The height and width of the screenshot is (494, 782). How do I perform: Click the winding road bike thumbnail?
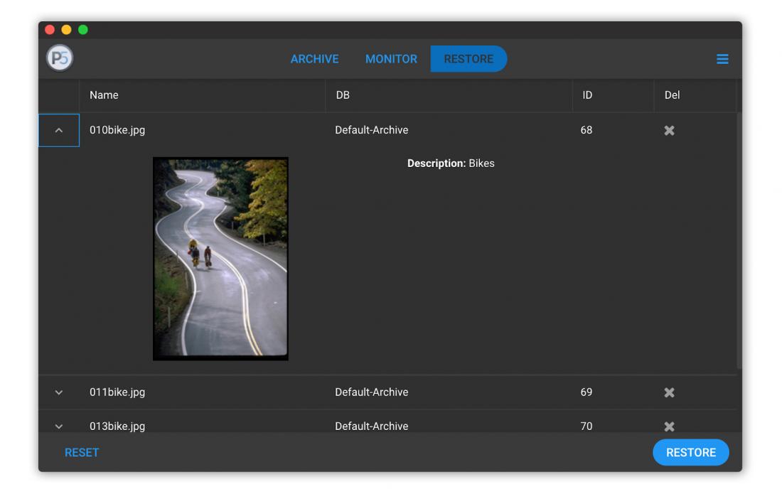(220, 259)
